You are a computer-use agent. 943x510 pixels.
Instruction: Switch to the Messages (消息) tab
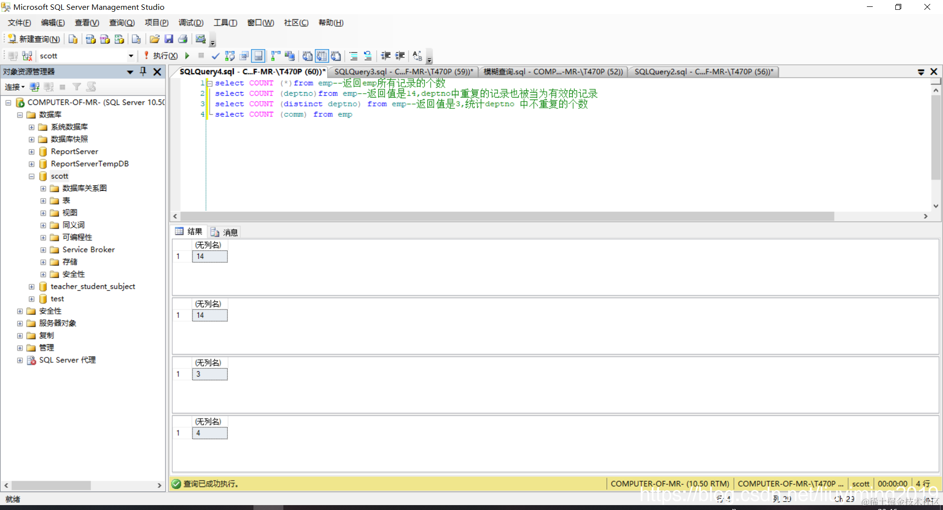tap(224, 232)
